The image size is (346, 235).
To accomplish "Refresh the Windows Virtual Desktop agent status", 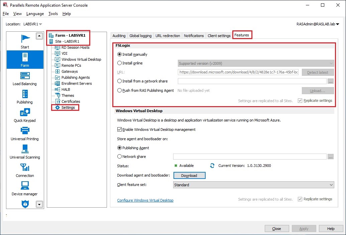I will tap(212, 166).
